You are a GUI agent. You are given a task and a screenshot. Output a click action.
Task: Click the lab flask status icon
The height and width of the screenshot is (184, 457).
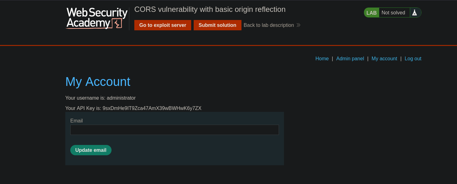coord(415,13)
